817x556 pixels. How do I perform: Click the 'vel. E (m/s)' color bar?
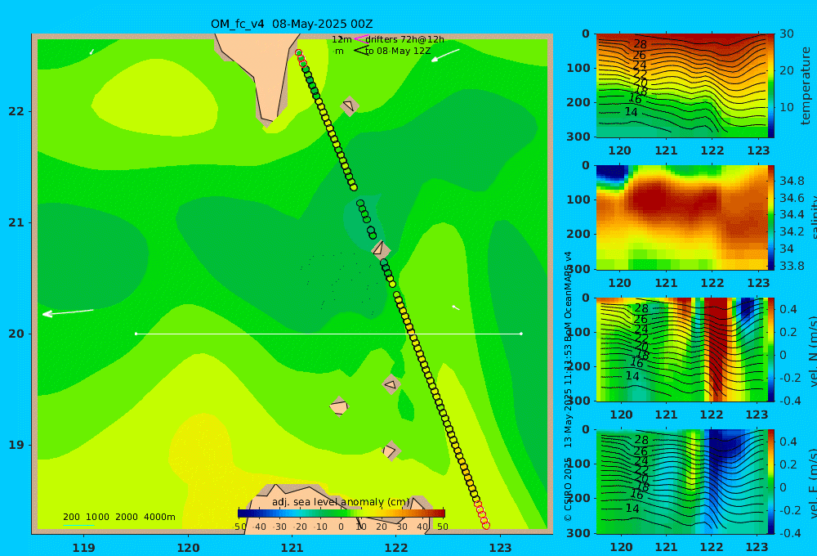coord(771,482)
